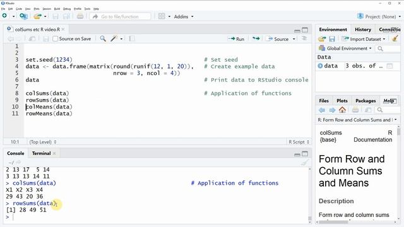Click the Help pane vertical scrollbar
Screen dimensions: 404x227
coord(398,172)
